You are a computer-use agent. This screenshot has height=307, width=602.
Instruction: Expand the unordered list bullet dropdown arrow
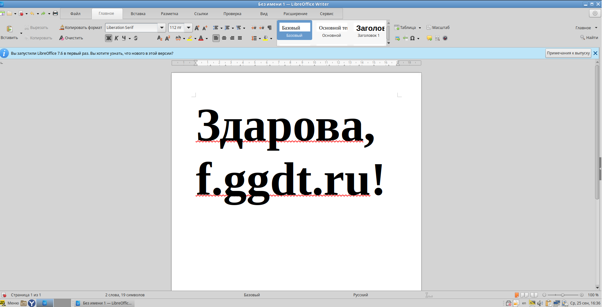[x=221, y=28]
